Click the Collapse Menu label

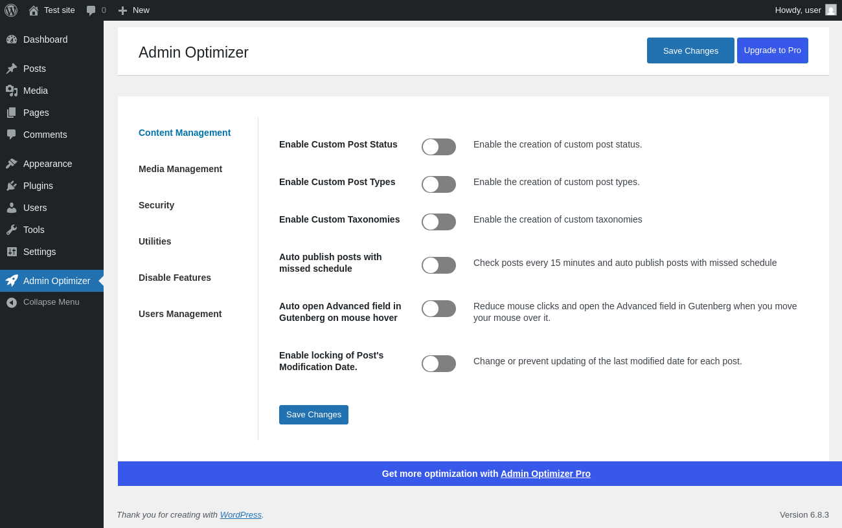coord(51,302)
